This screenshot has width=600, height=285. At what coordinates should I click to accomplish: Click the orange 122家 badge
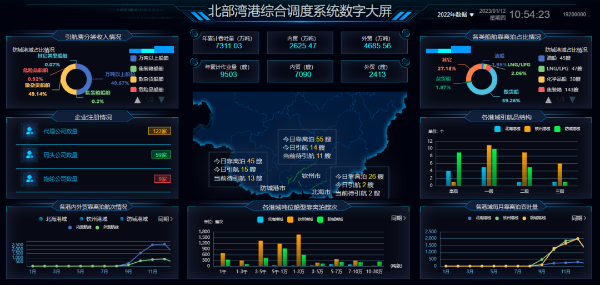[159, 131]
